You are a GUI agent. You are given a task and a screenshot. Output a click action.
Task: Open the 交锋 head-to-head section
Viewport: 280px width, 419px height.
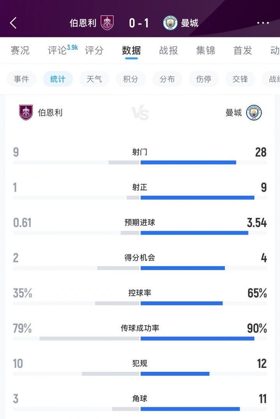point(240,79)
